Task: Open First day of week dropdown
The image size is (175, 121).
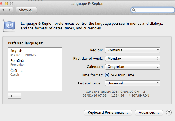Action: pyautogui.click(x=133, y=58)
